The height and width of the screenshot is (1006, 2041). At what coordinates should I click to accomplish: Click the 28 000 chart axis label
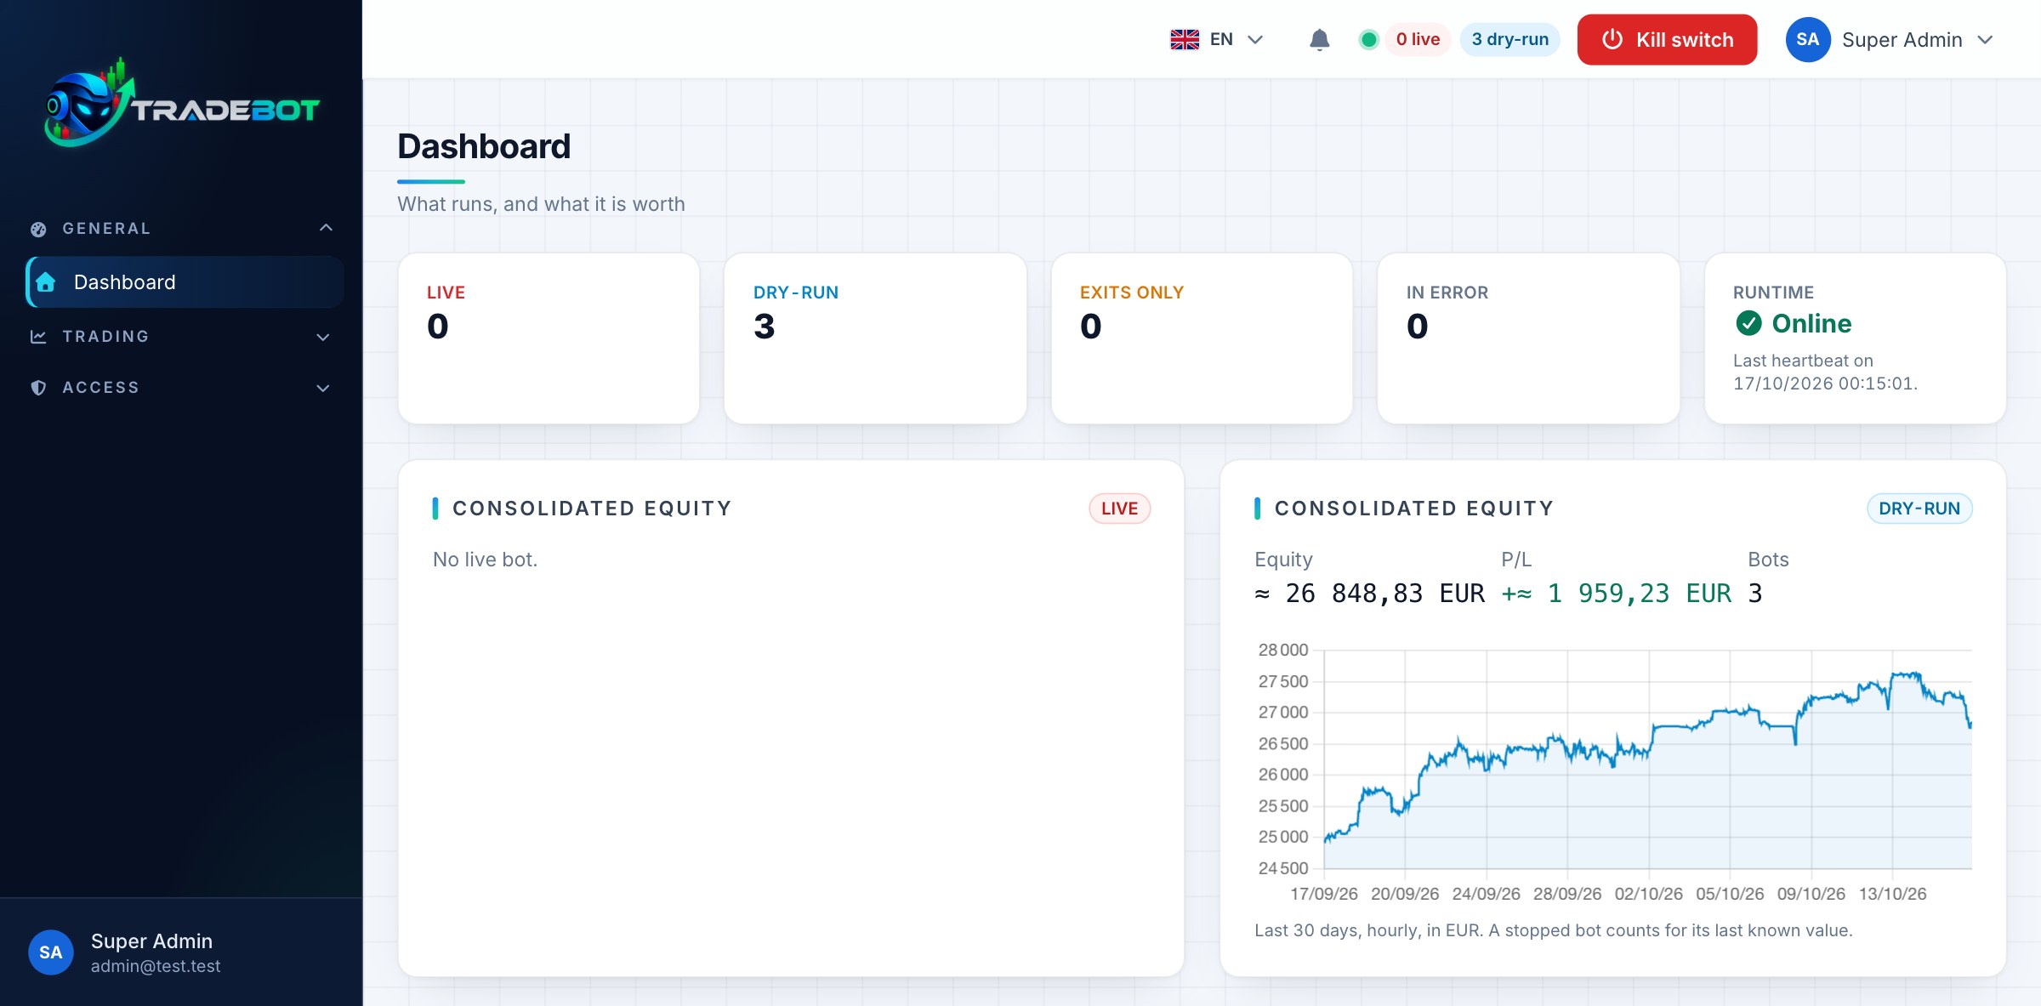pos(1283,650)
